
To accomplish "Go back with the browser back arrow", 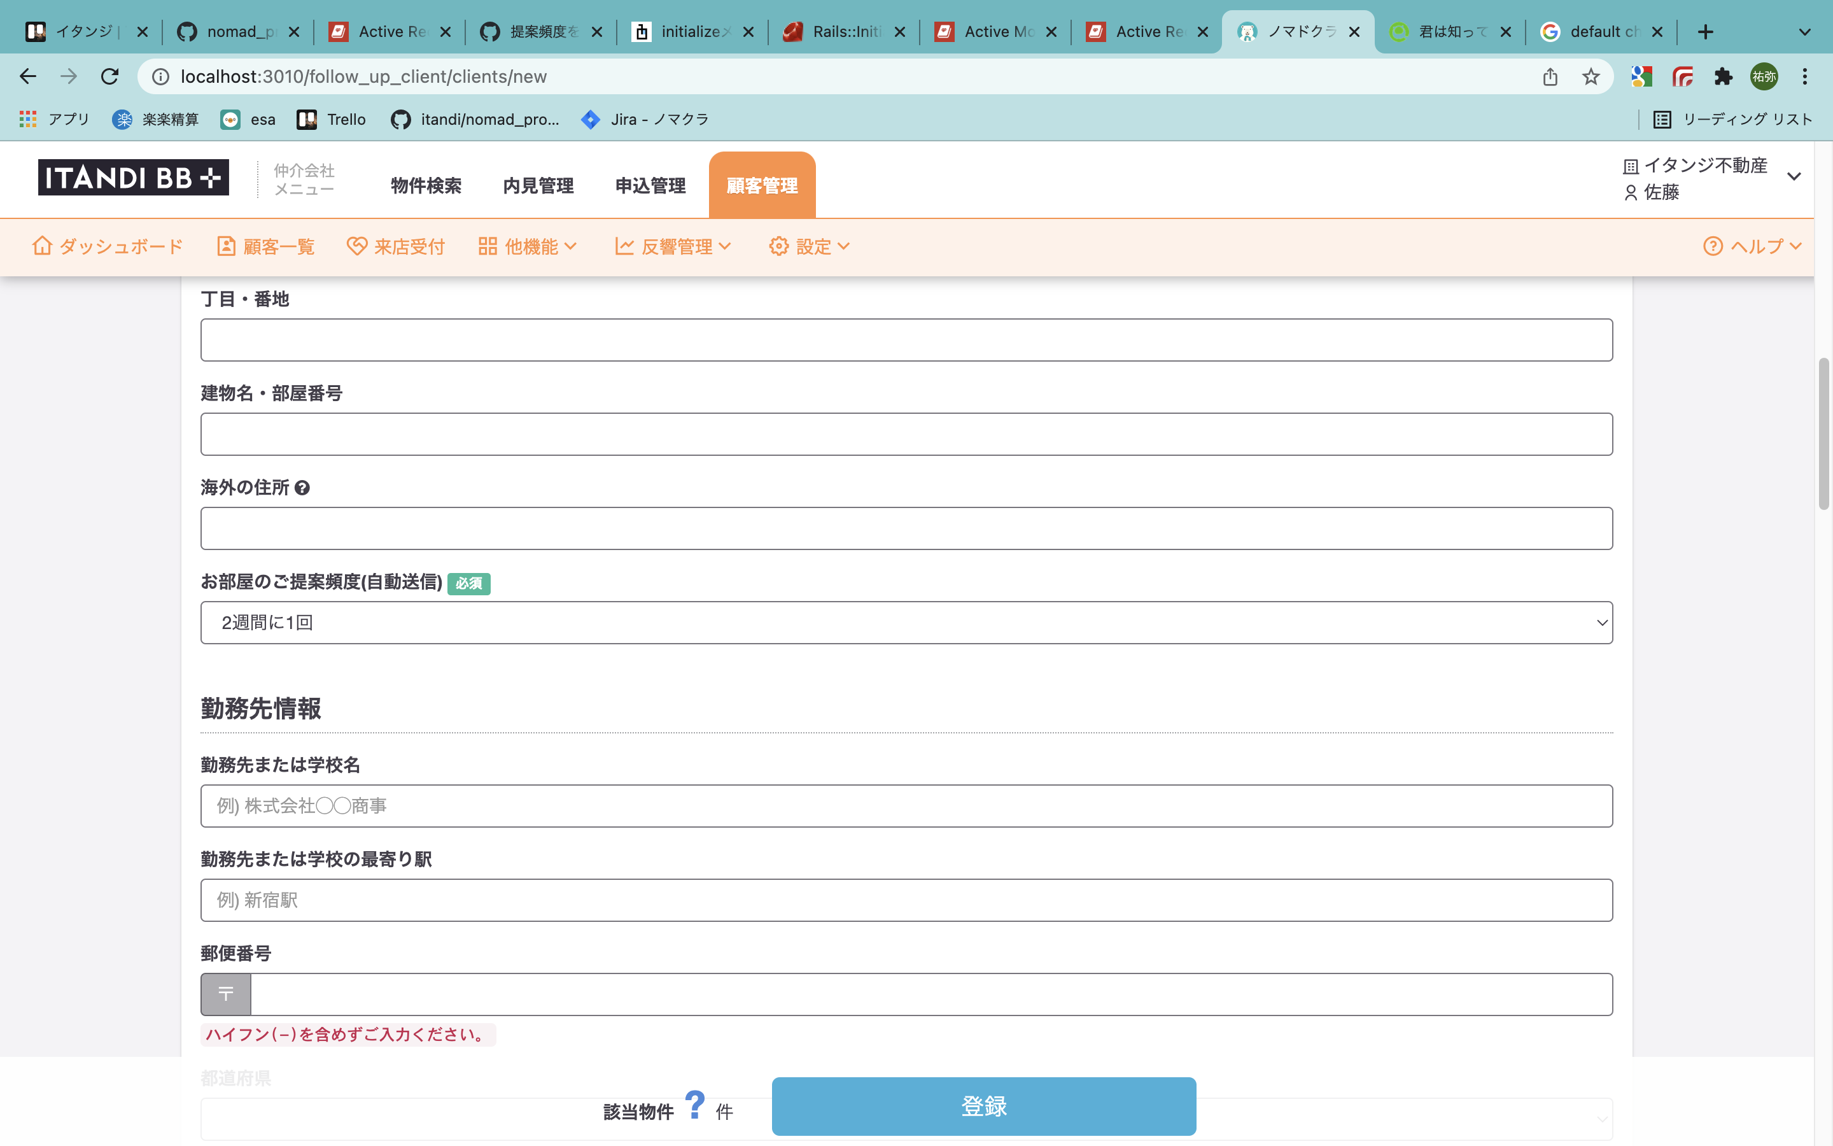I will click(28, 76).
